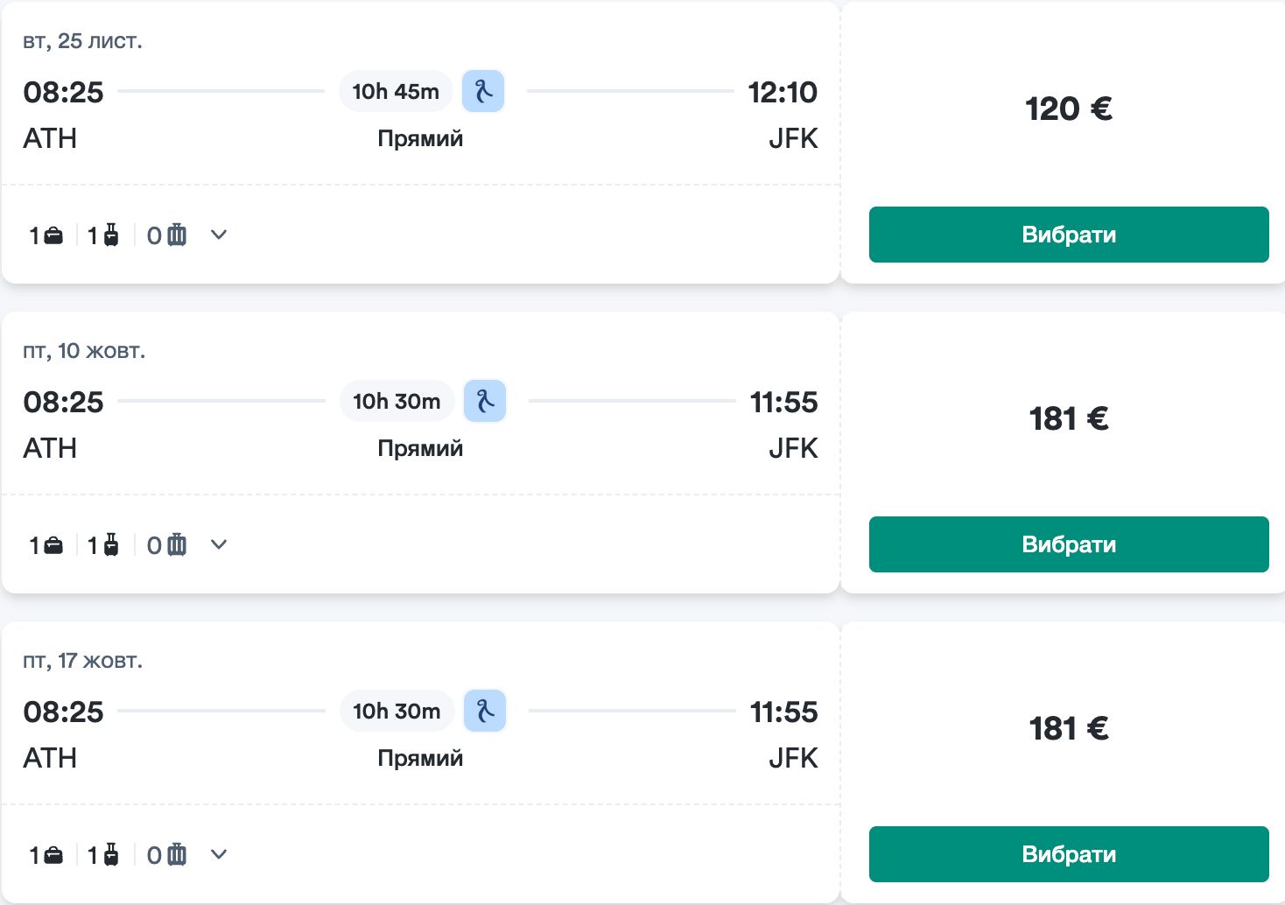Click checked luggage icon on 10 жовт. flight
This screenshot has height=905, width=1285.
[x=177, y=545]
